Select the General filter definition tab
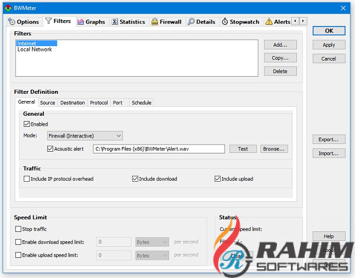The image size is (355, 278). point(27,102)
